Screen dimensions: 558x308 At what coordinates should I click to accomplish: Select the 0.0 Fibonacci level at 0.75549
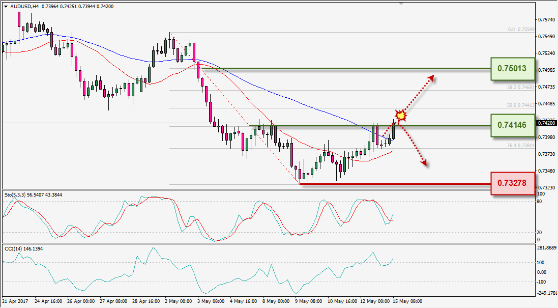point(521,29)
